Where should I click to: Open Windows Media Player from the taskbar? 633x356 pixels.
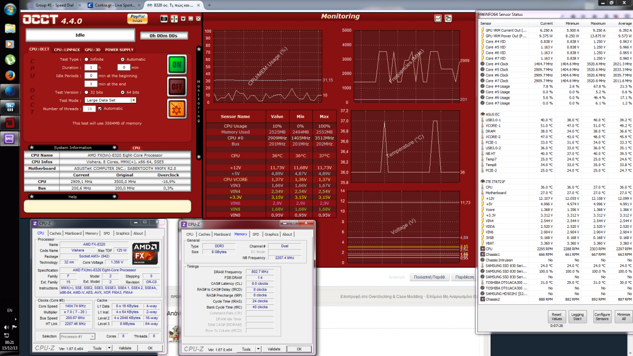point(9,44)
